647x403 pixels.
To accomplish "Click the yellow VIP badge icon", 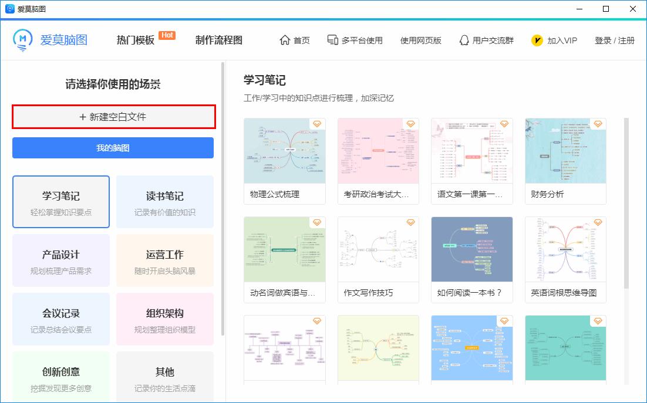I will (537, 40).
